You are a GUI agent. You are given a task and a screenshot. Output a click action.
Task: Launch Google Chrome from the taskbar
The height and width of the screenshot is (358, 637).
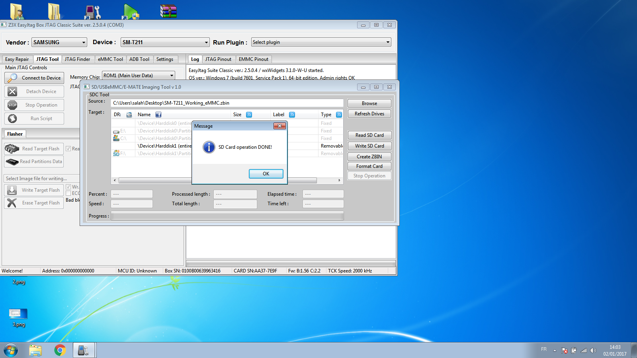pyautogui.click(x=60, y=350)
